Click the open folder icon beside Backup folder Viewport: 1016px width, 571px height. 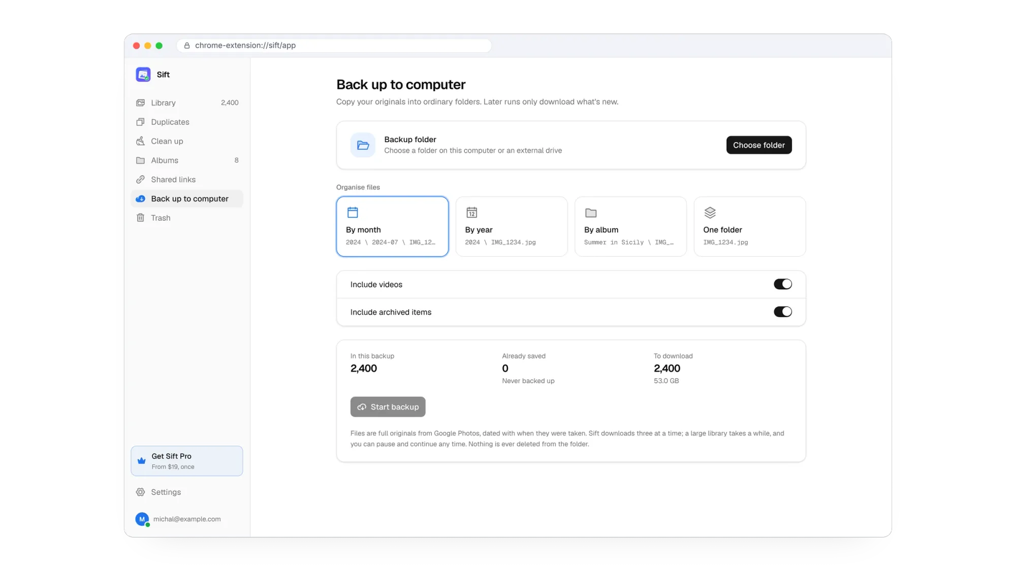(x=363, y=145)
